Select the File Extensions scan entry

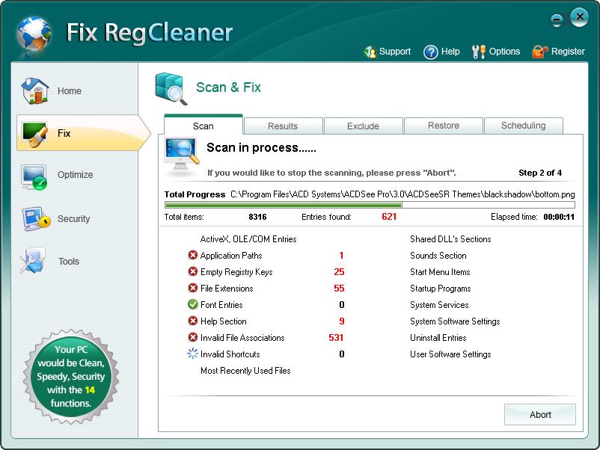227,289
